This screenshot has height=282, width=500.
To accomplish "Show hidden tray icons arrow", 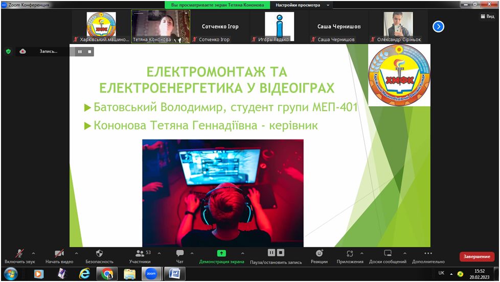I will (451, 274).
